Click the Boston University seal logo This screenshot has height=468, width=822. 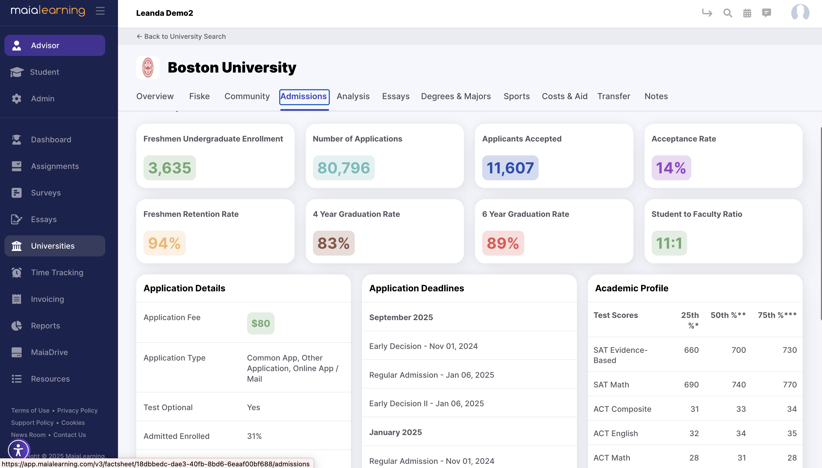[148, 68]
